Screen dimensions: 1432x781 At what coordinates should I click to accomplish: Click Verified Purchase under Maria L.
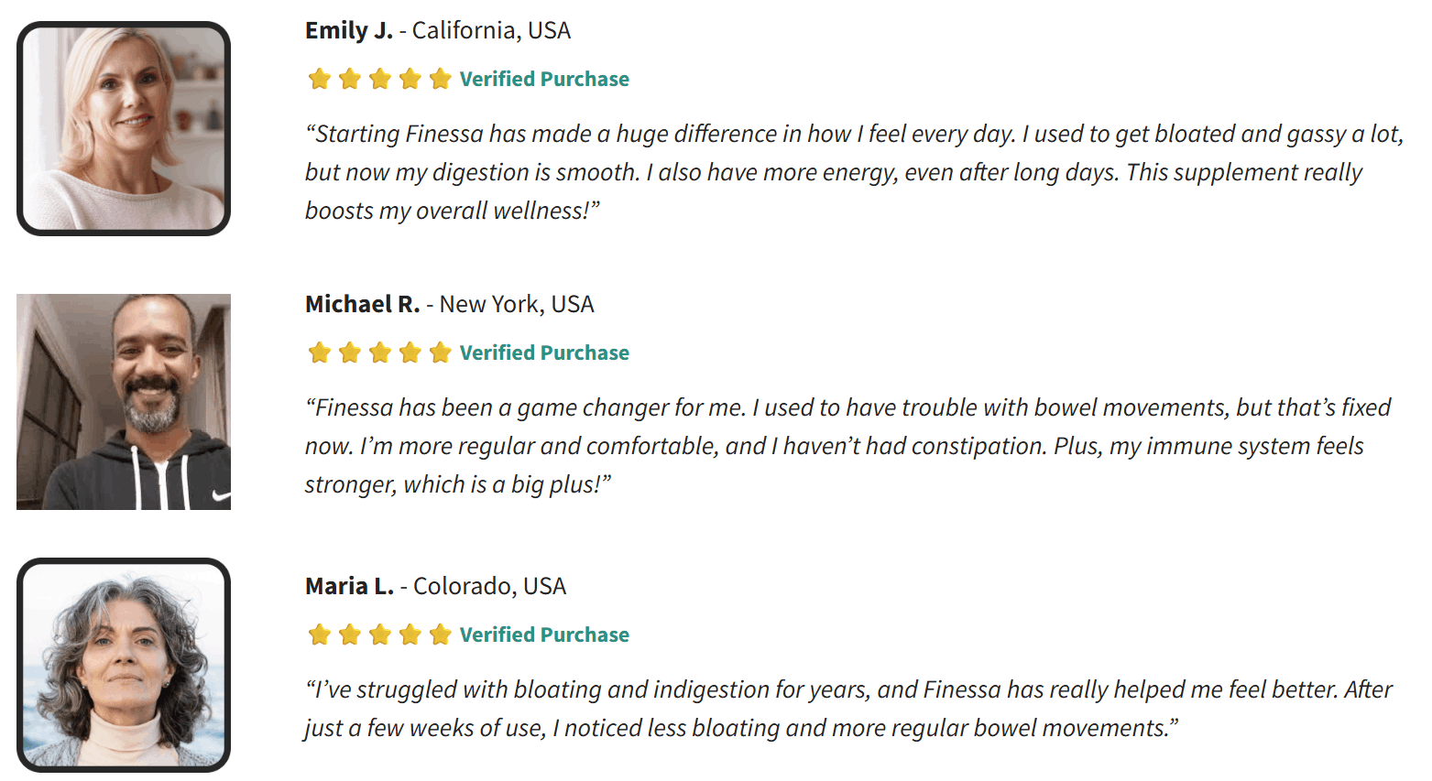pyautogui.click(x=544, y=635)
